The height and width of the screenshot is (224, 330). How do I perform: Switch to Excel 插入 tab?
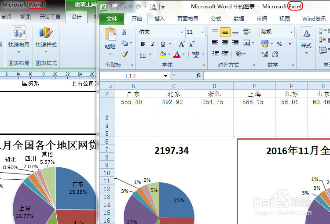point(159,19)
